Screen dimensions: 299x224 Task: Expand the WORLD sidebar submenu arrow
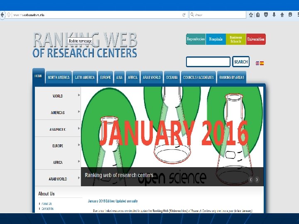click(x=79, y=95)
